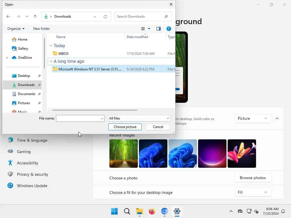Unpin Desktop using its pin icon
This screenshot has width=291, height=218.
coord(39,76)
